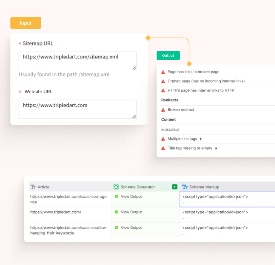Viewport: 275px width, 265px height.
Task: Click the Schema Markup column text-type icon
Action: (185, 187)
